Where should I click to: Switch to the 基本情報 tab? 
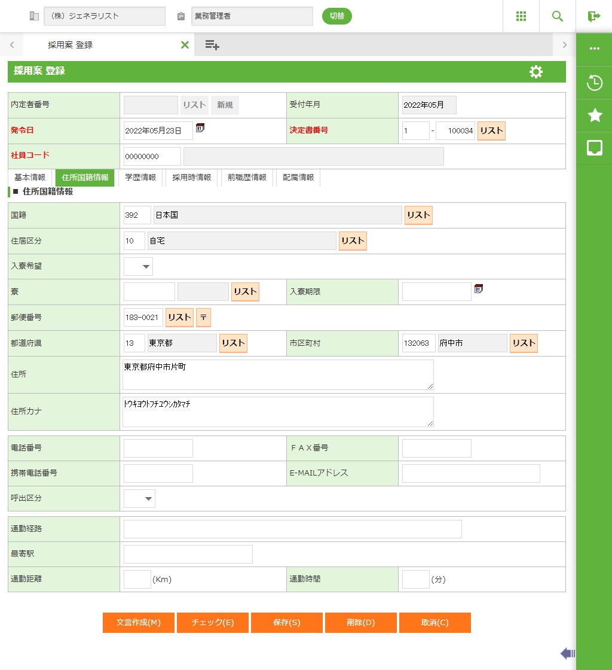[x=30, y=178]
